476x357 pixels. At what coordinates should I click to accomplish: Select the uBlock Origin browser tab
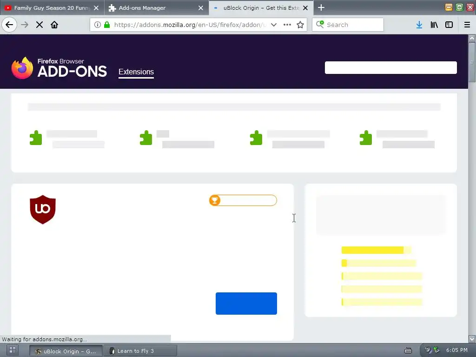coord(261,7)
